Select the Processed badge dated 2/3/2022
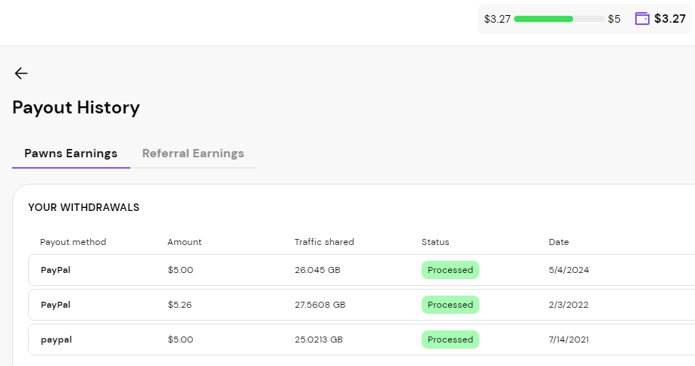Viewport: 695px width, 366px height. [450, 305]
